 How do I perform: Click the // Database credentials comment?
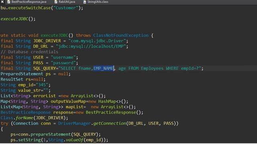point(29,52)
